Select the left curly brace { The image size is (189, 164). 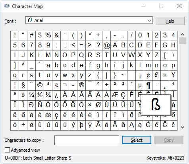(98, 75)
